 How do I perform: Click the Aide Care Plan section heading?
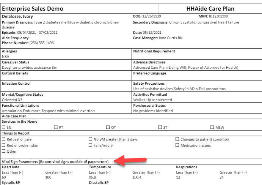(14, 116)
